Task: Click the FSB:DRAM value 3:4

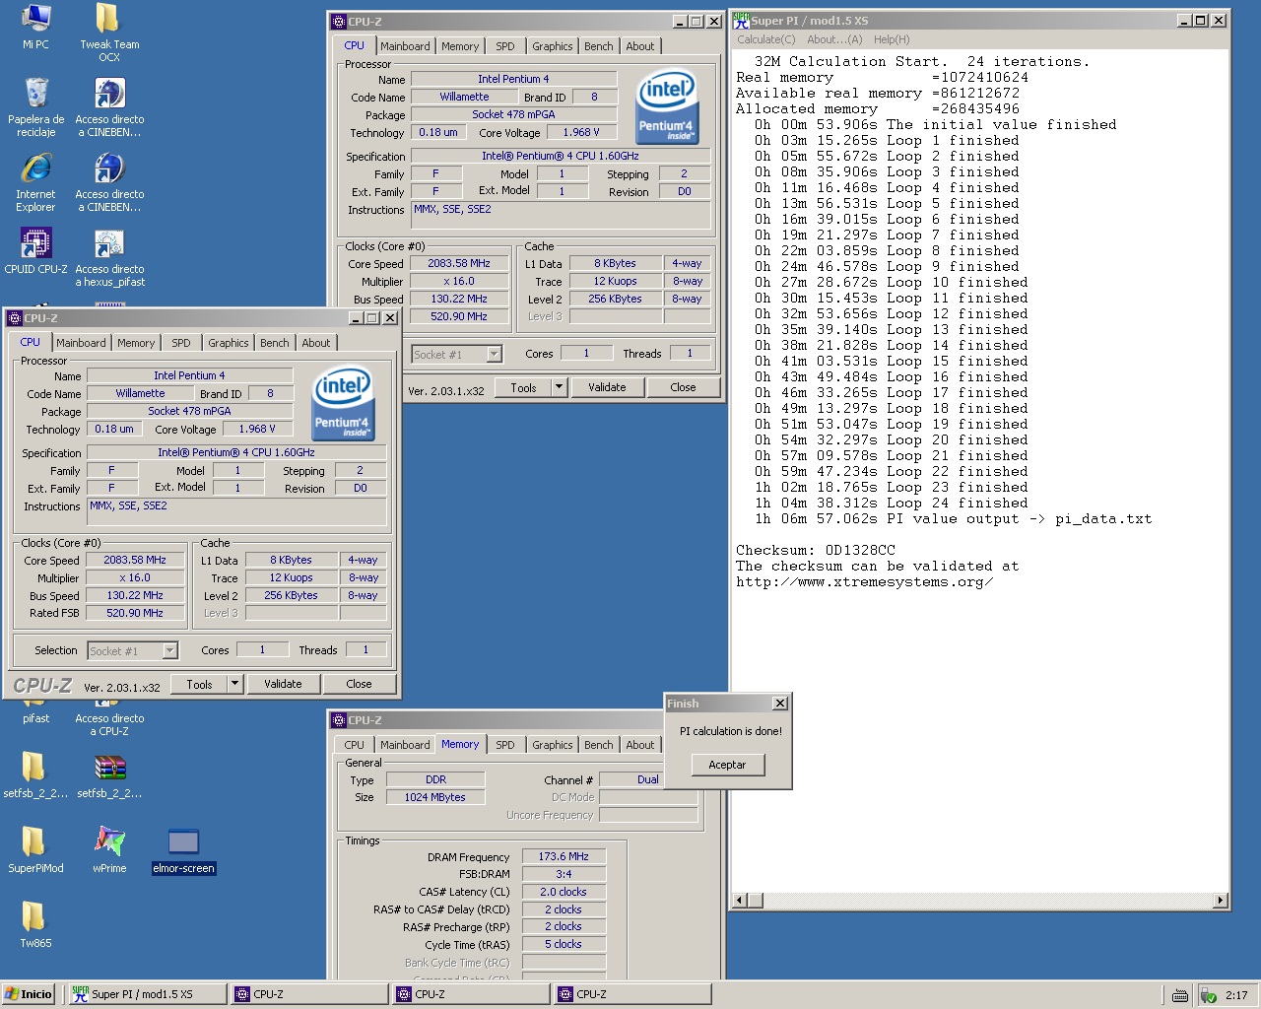Action: pyautogui.click(x=564, y=874)
